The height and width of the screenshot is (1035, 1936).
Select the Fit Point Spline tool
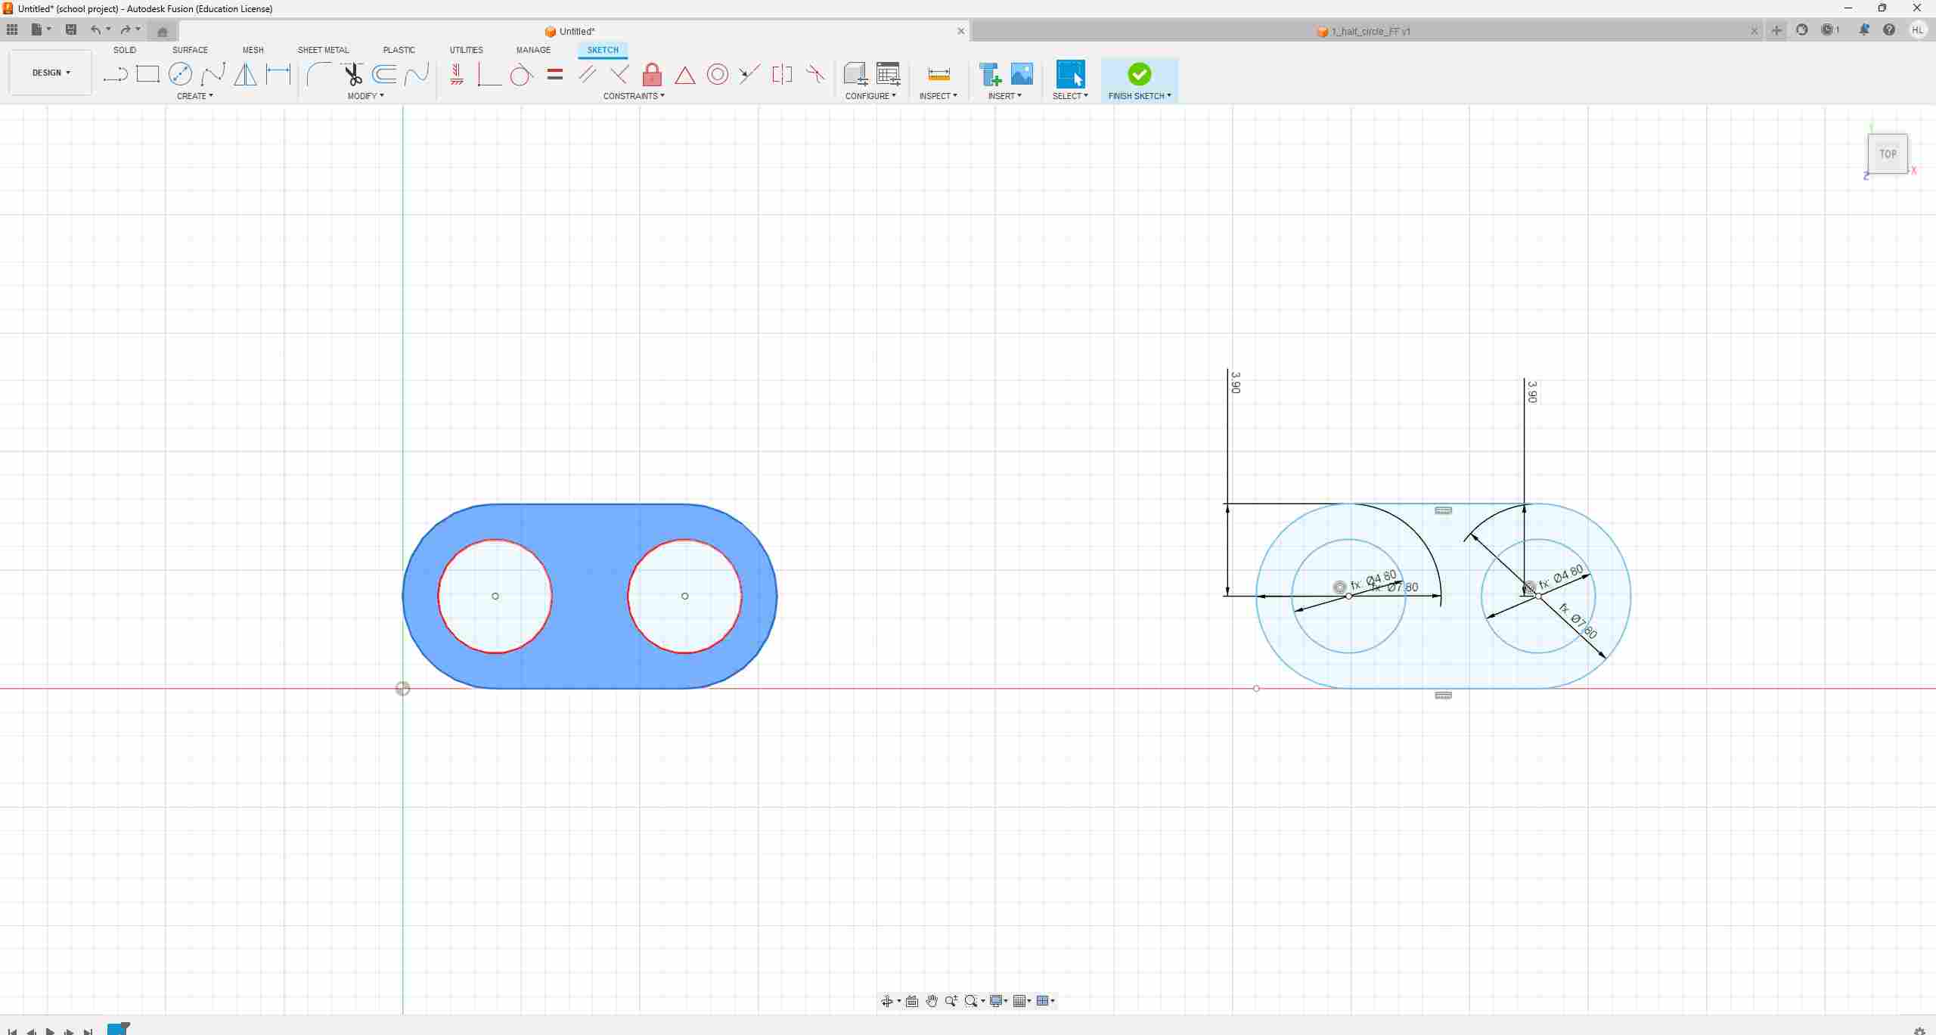[213, 74]
